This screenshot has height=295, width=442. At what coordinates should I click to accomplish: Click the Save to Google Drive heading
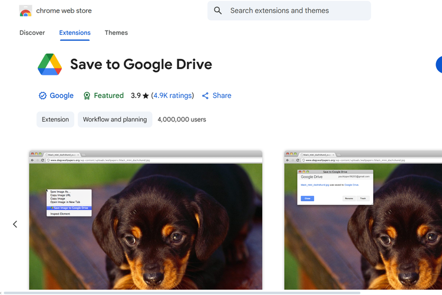pyautogui.click(x=141, y=64)
